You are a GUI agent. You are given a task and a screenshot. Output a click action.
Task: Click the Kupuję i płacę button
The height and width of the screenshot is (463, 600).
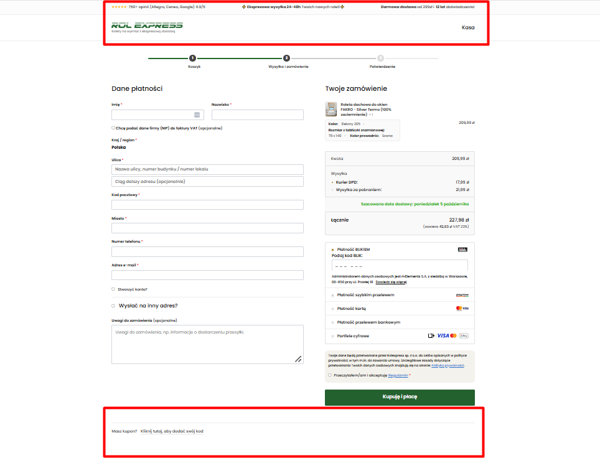(x=400, y=397)
